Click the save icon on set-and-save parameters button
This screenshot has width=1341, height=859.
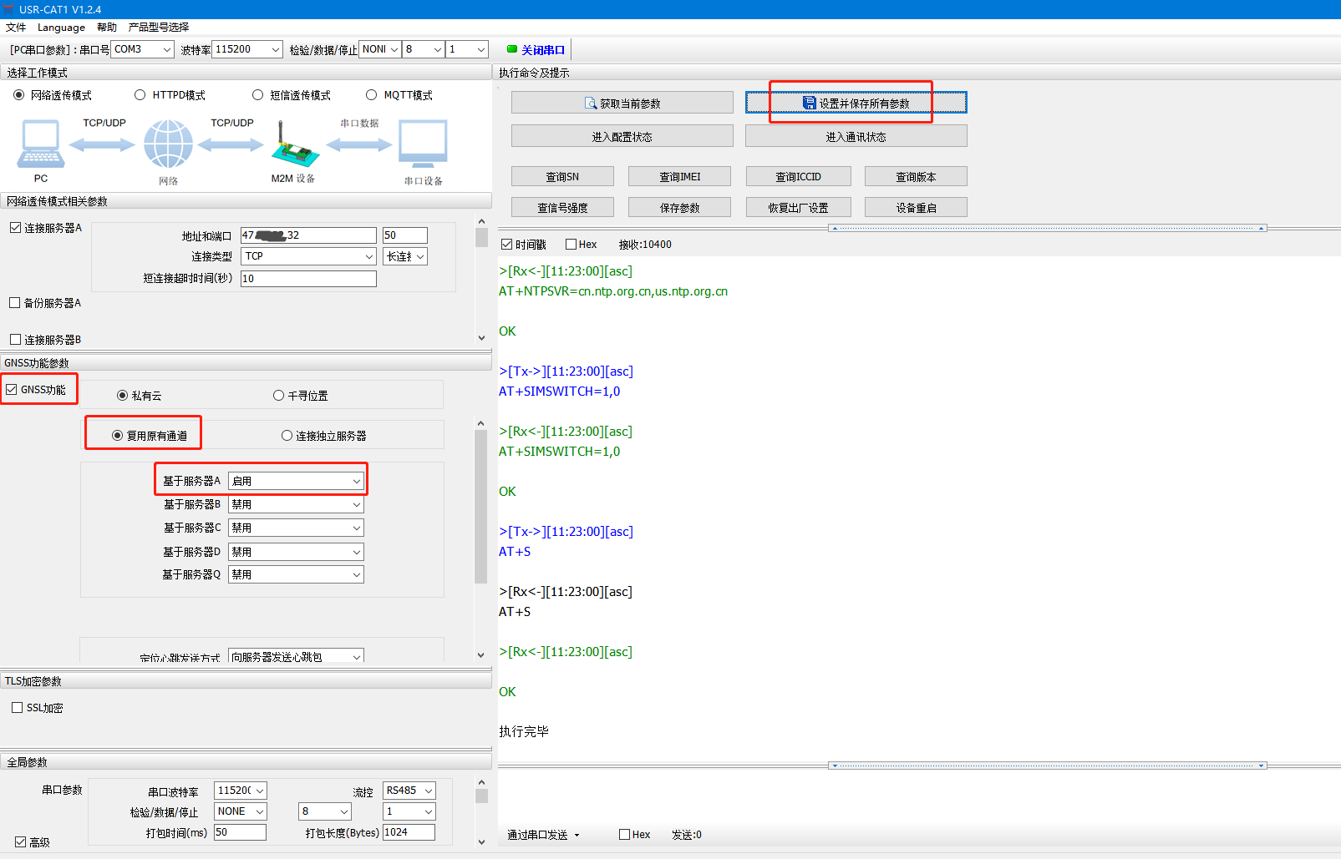pos(809,103)
